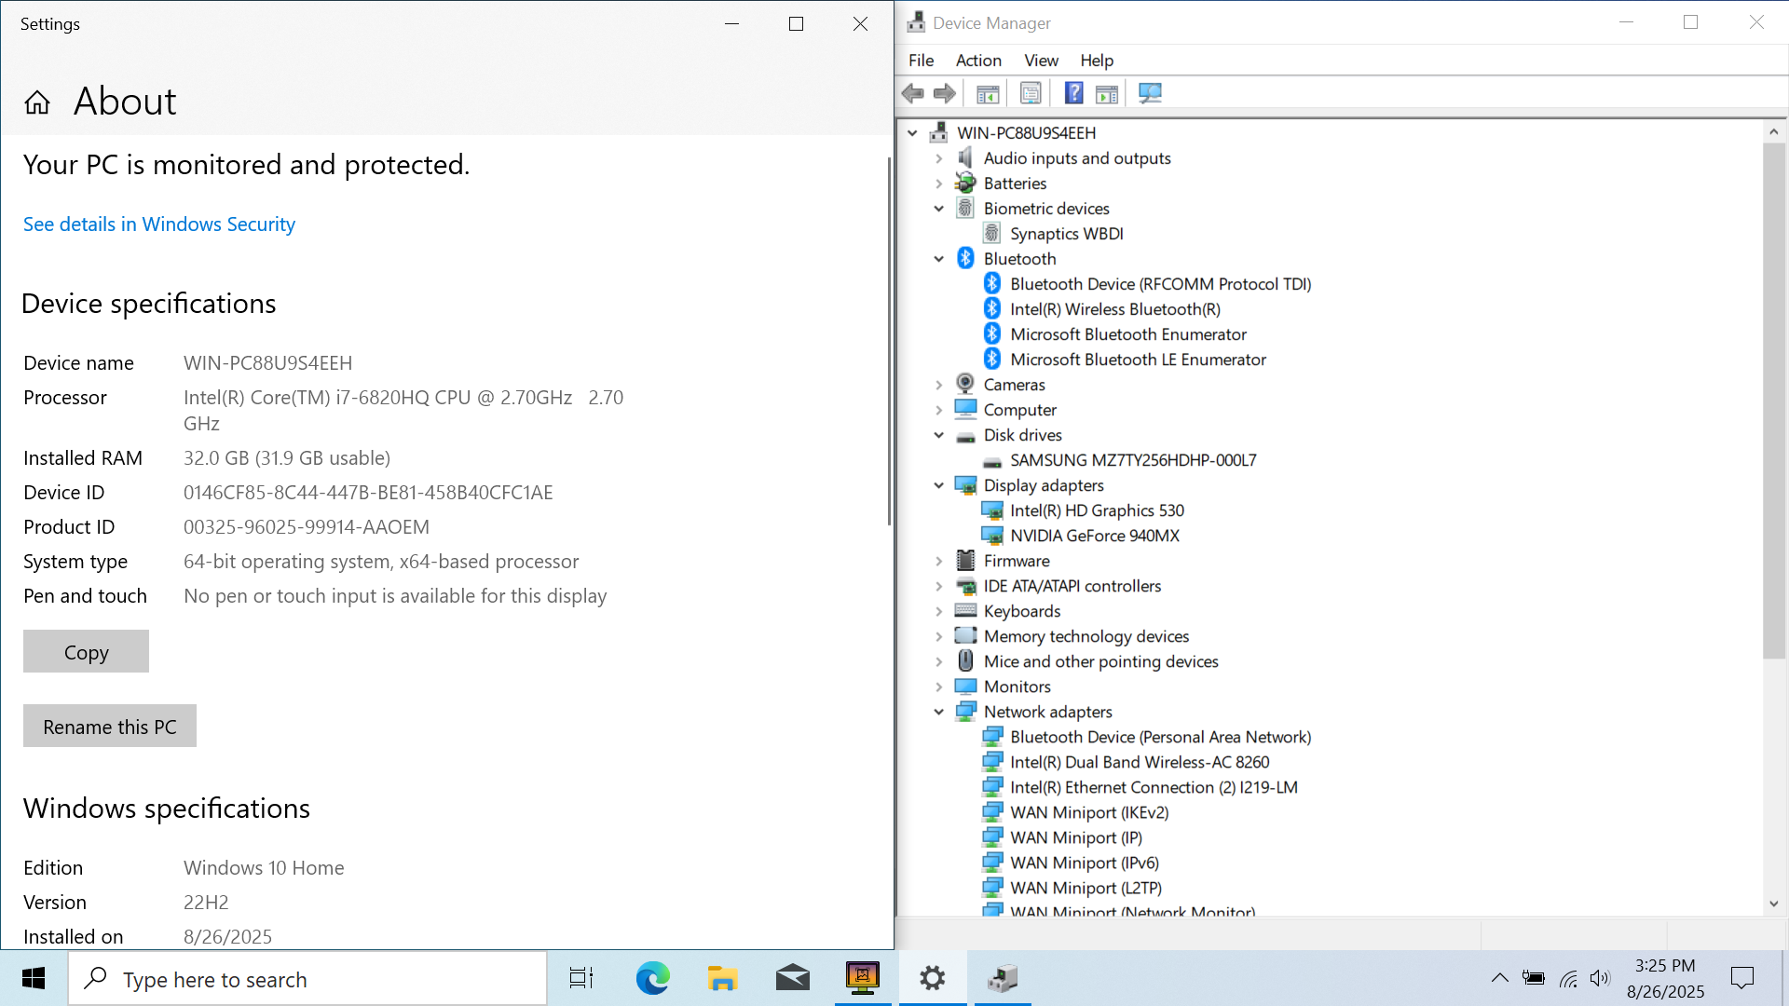Select Microsoft Bluetooth LE Enumerator
This screenshot has width=1789, height=1006.
point(1138,360)
